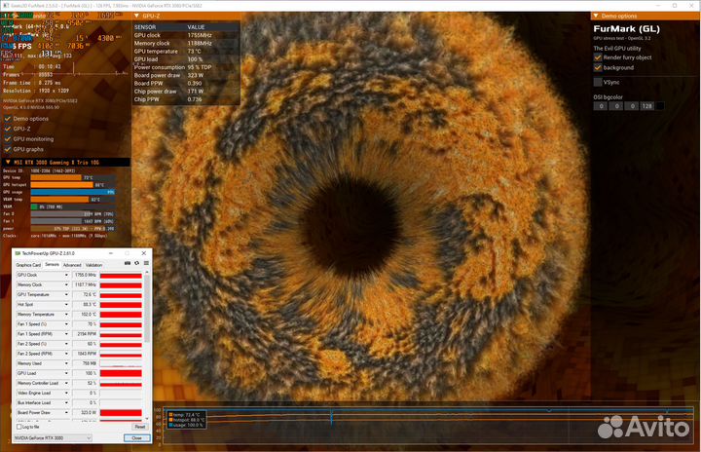Viewport: 701px width, 452px height.
Task: Click the GPU-Z scrollbar down arrow
Action: point(147,419)
